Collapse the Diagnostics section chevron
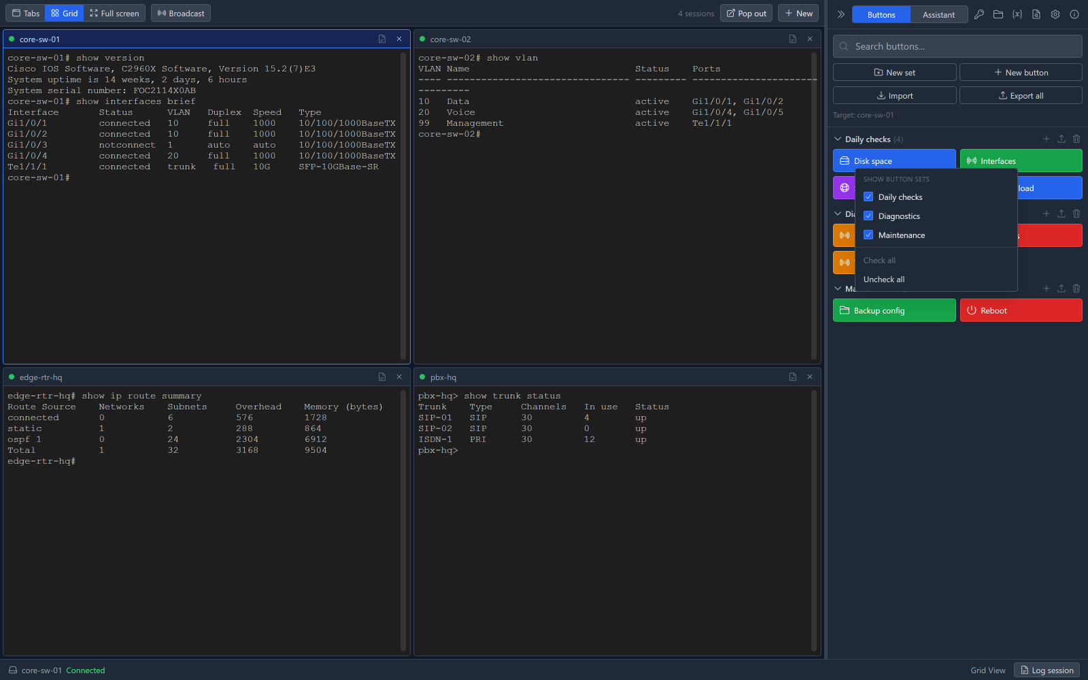The height and width of the screenshot is (680, 1088). [x=838, y=214]
